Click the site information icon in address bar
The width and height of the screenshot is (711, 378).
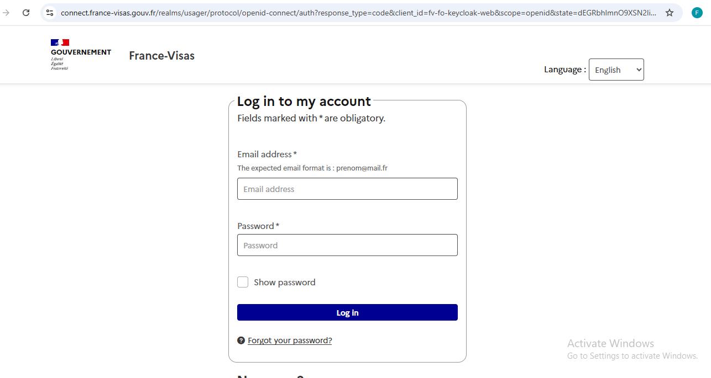point(50,12)
